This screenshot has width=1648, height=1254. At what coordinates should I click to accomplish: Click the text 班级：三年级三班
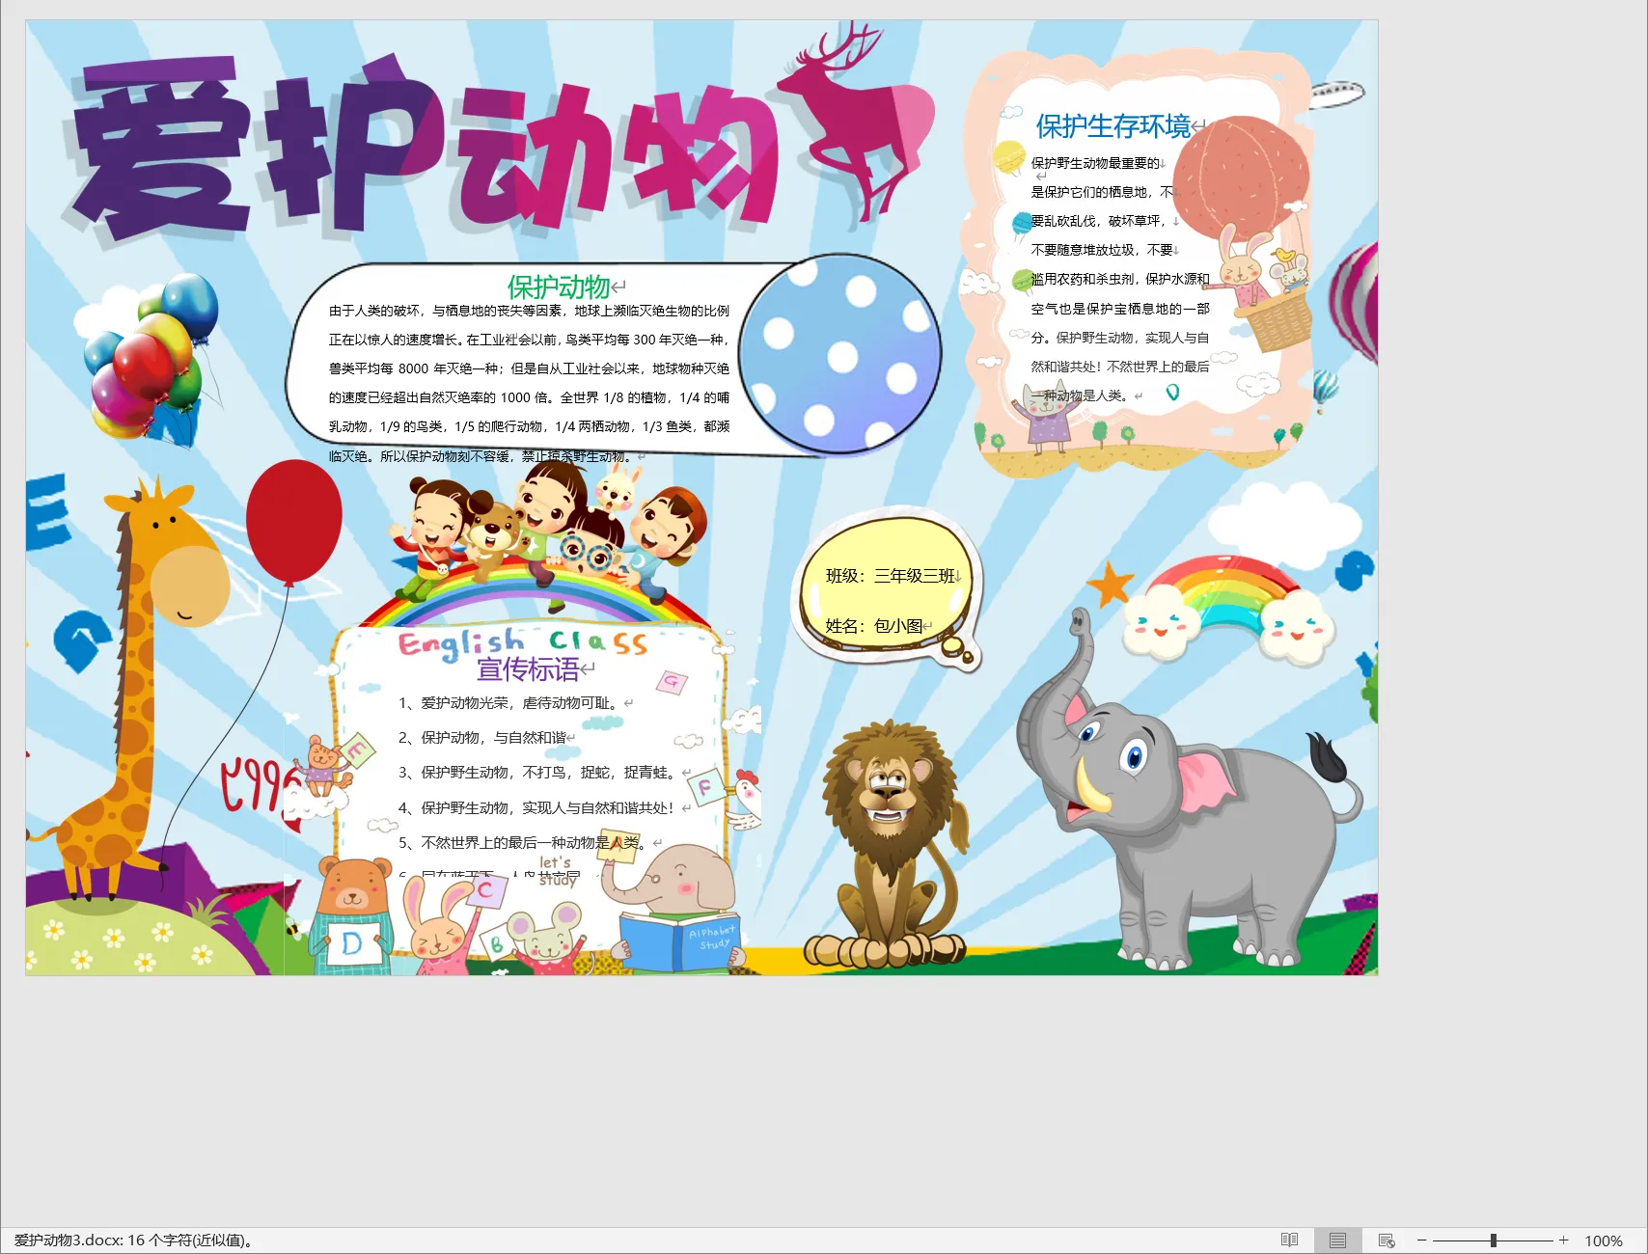pyautogui.click(x=890, y=576)
